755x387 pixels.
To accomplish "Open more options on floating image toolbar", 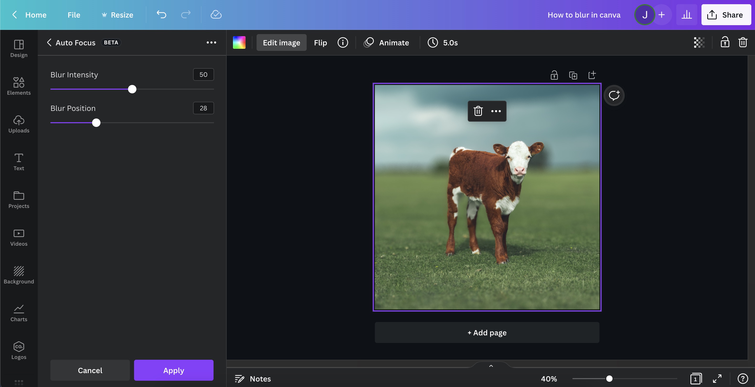I will coord(496,111).
